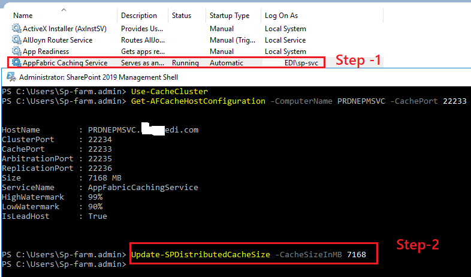The image size is (471, 277).
Task: Sort services by Description column header
Action: (139, 16)
